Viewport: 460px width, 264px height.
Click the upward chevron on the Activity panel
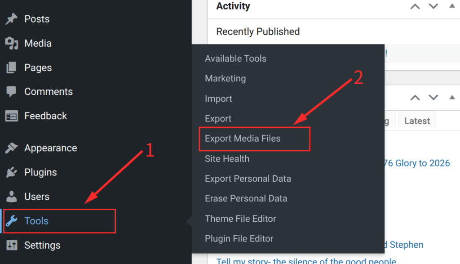415,6
